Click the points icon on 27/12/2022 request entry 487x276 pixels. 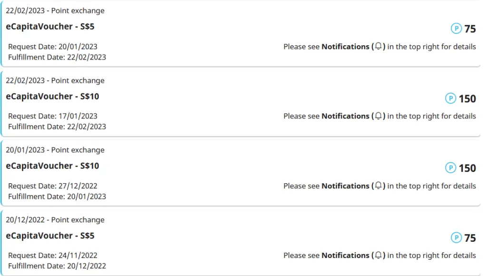[x=450, y=168]
